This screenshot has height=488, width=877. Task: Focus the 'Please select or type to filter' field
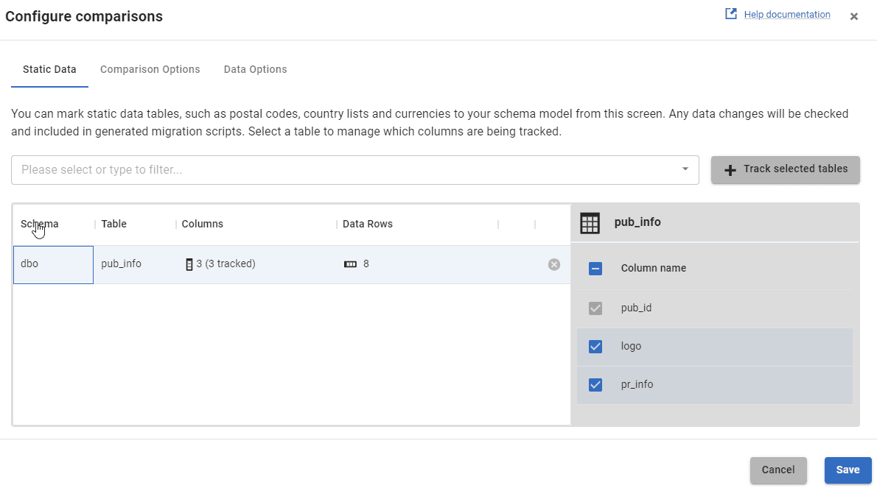[354, 170]
